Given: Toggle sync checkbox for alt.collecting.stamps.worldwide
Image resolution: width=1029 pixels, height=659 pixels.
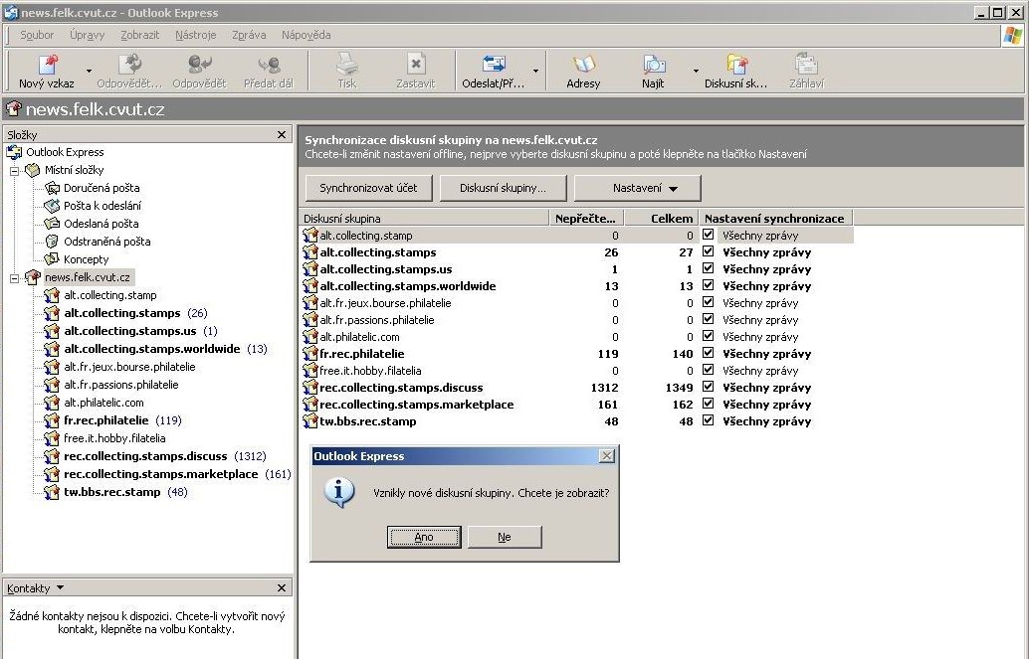Looking at the screenshot, I should pos(709,285).
